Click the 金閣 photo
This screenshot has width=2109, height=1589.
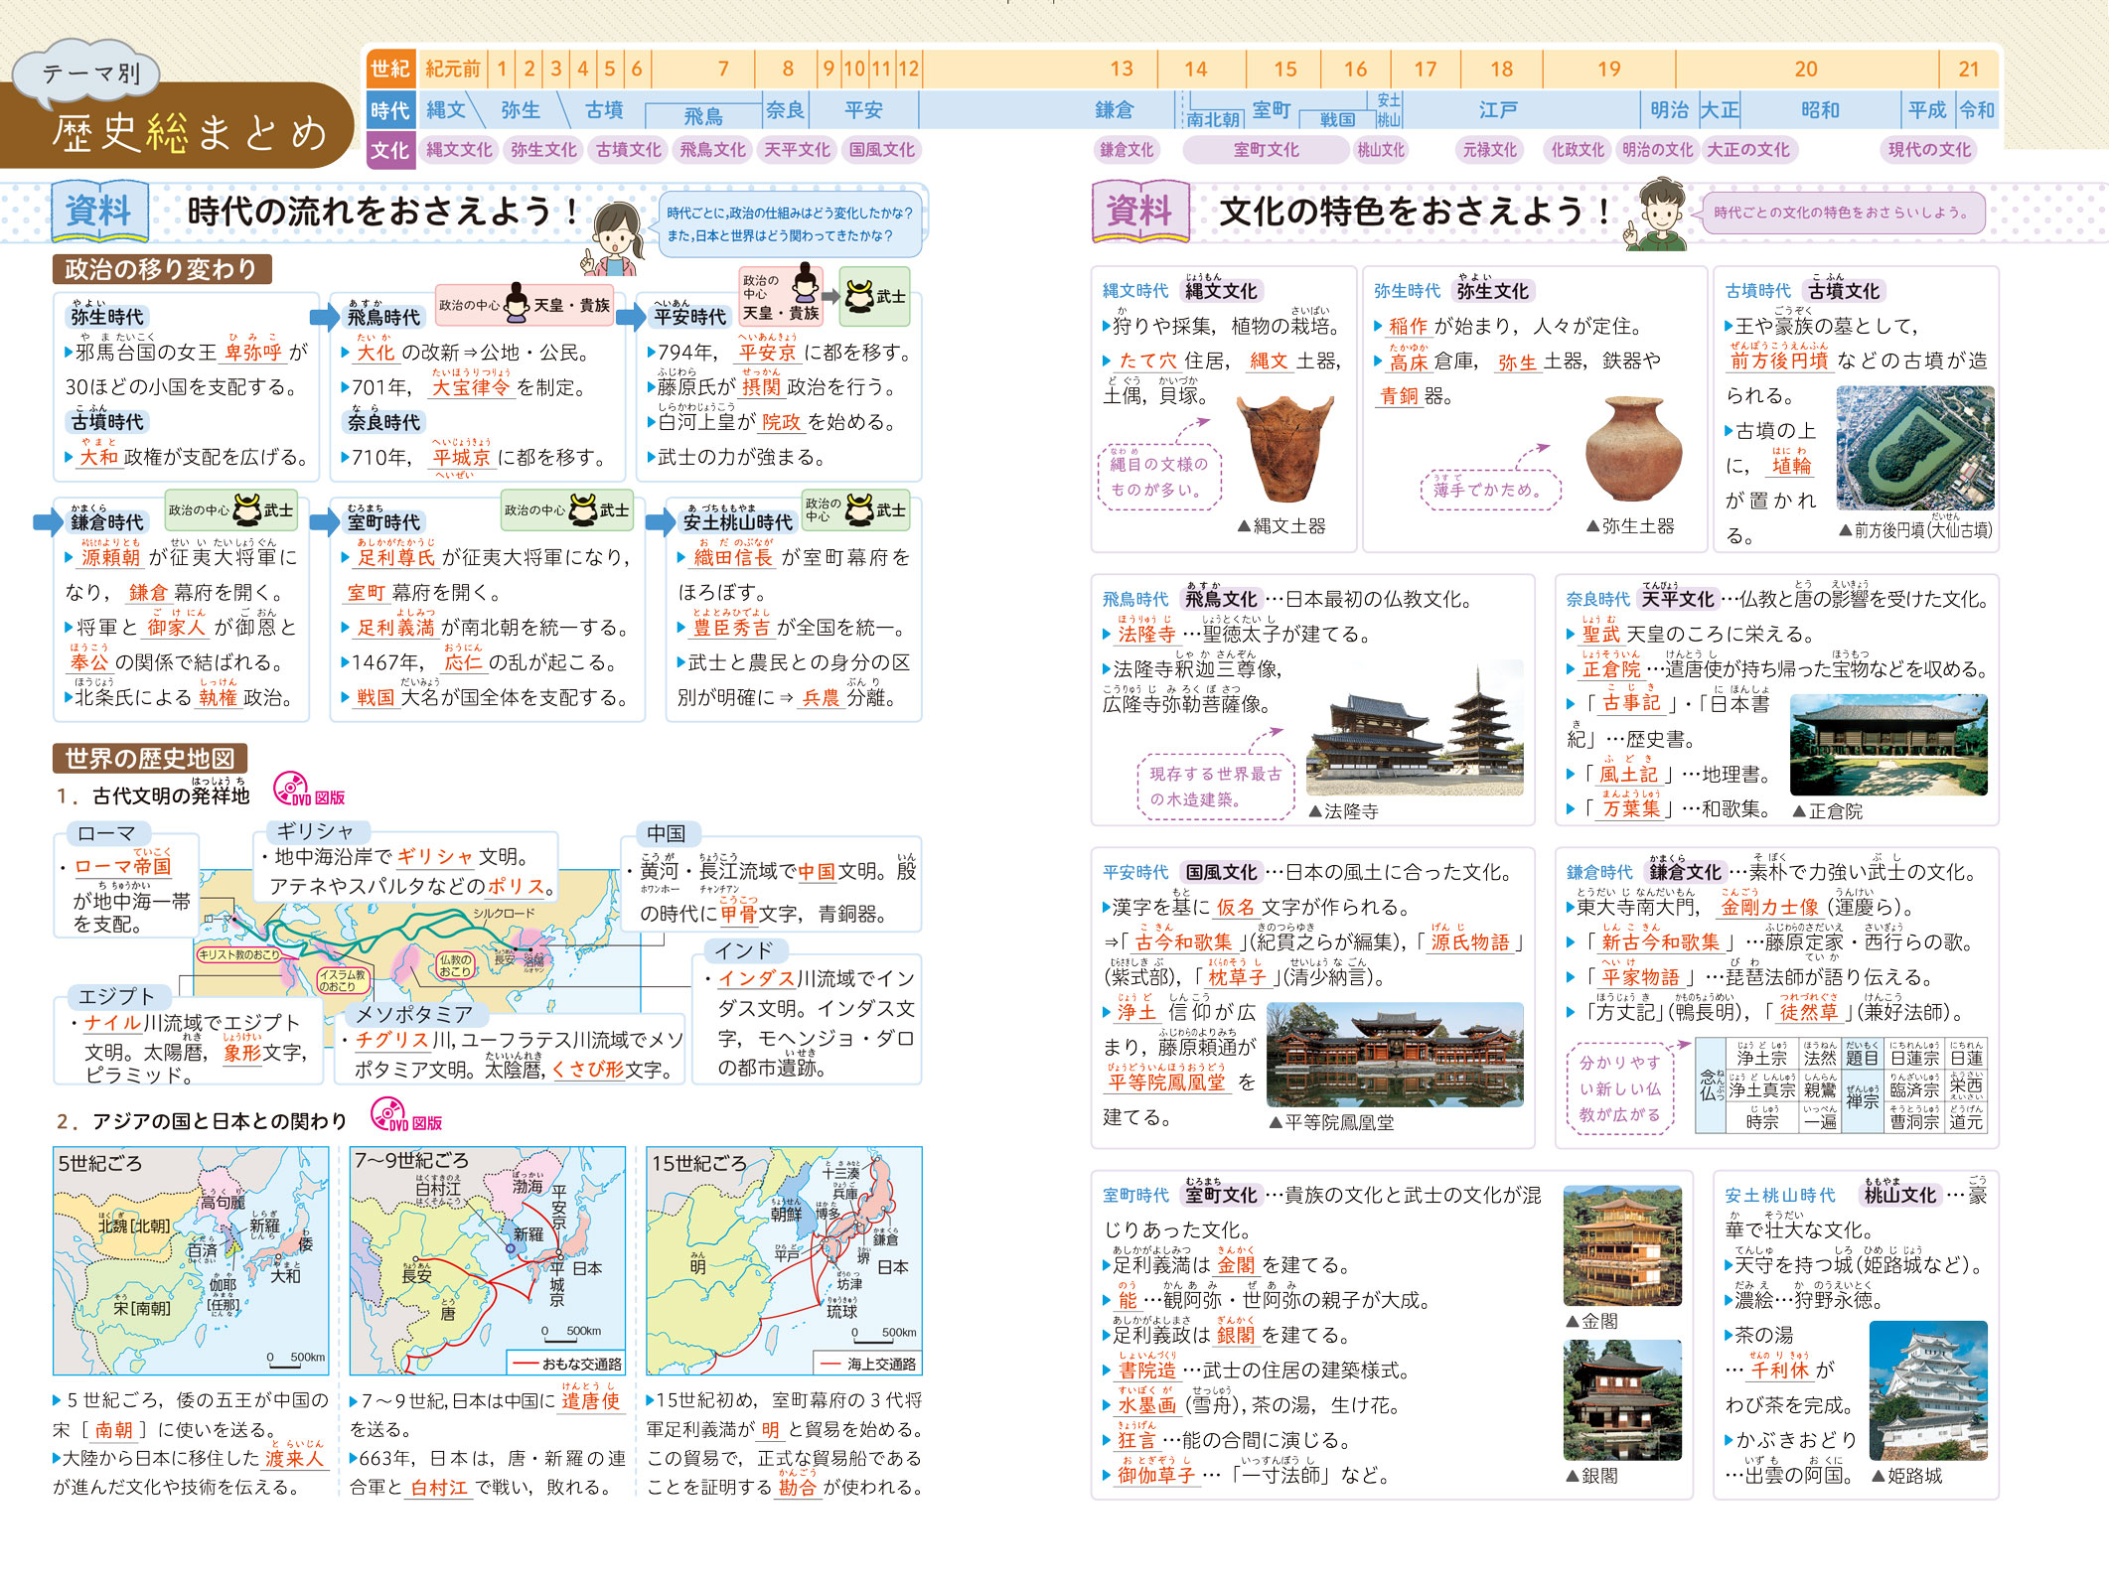[1622, 1245]
